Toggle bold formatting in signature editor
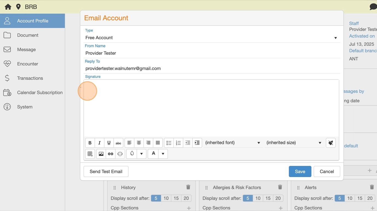The width and height of the screenshot is (377, 211). tap(90, 143)
